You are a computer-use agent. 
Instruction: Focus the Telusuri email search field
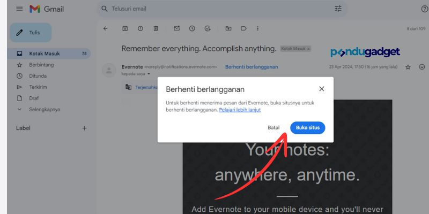tap(221, 9)
